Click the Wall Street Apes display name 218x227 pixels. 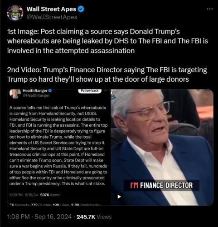tap(51, 9)
